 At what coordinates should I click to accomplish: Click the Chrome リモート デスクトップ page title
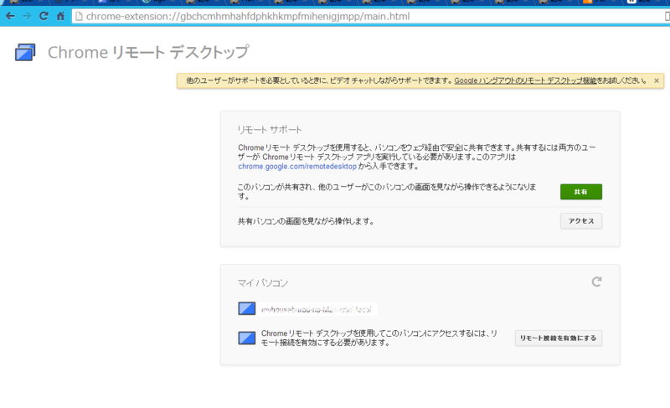tap(148, 53)
